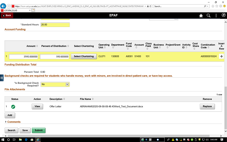Click the browser back arrow
Viewport: 227px width, 142px height.
tap(3, 6)
